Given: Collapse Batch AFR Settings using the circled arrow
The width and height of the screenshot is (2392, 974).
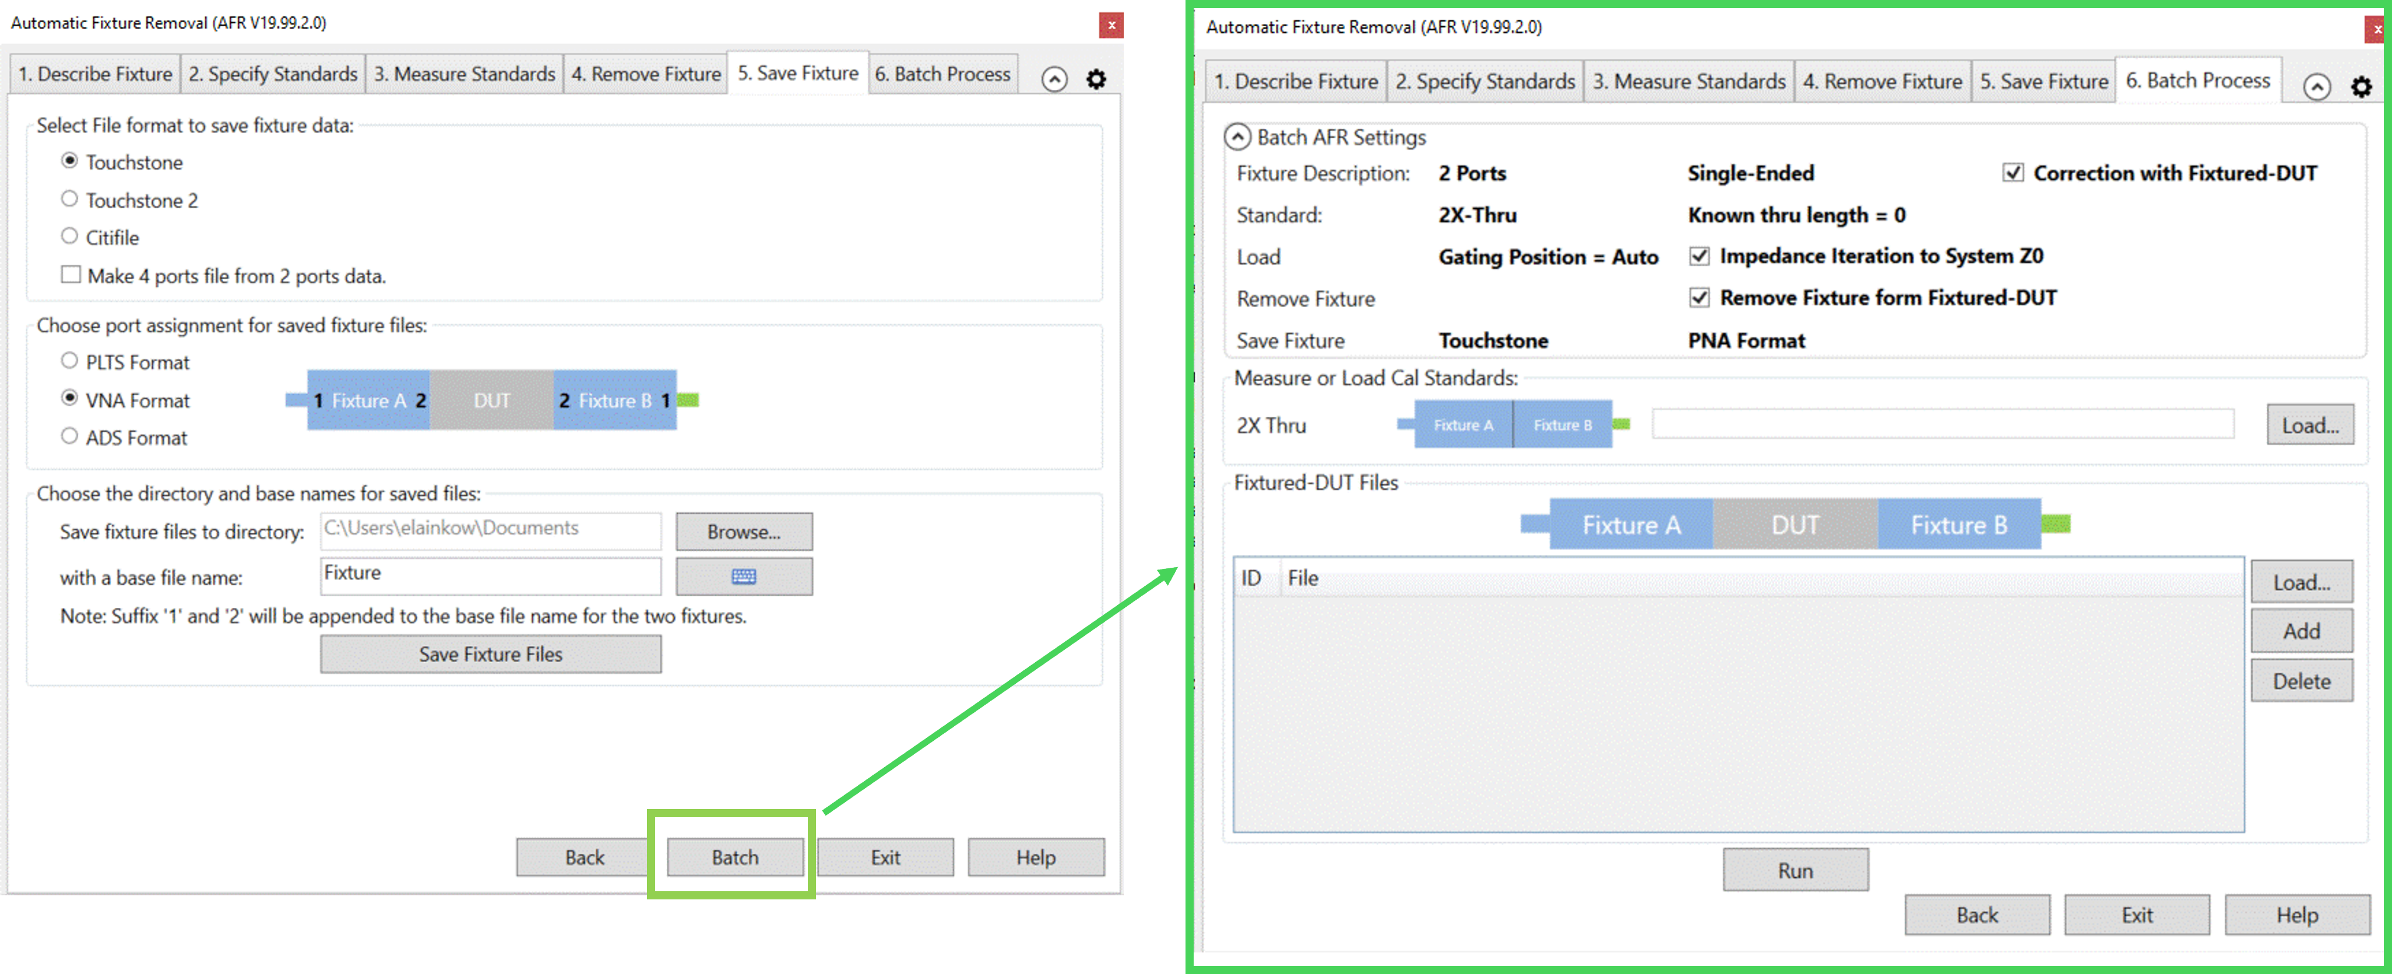Looking at the screenshot, I should click(1237, 138).
